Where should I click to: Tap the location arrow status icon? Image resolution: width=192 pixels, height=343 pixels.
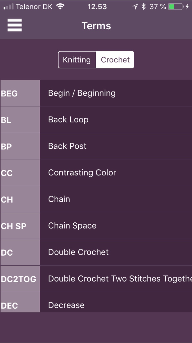(x=135, y=7)
